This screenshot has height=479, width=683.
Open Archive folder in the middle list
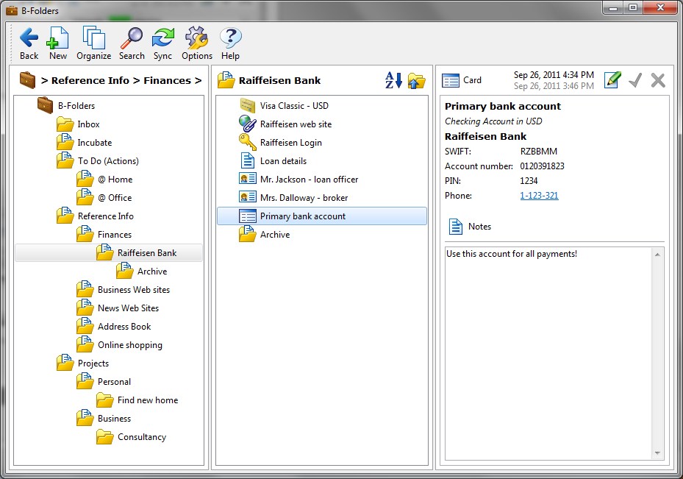coord(322,235)
